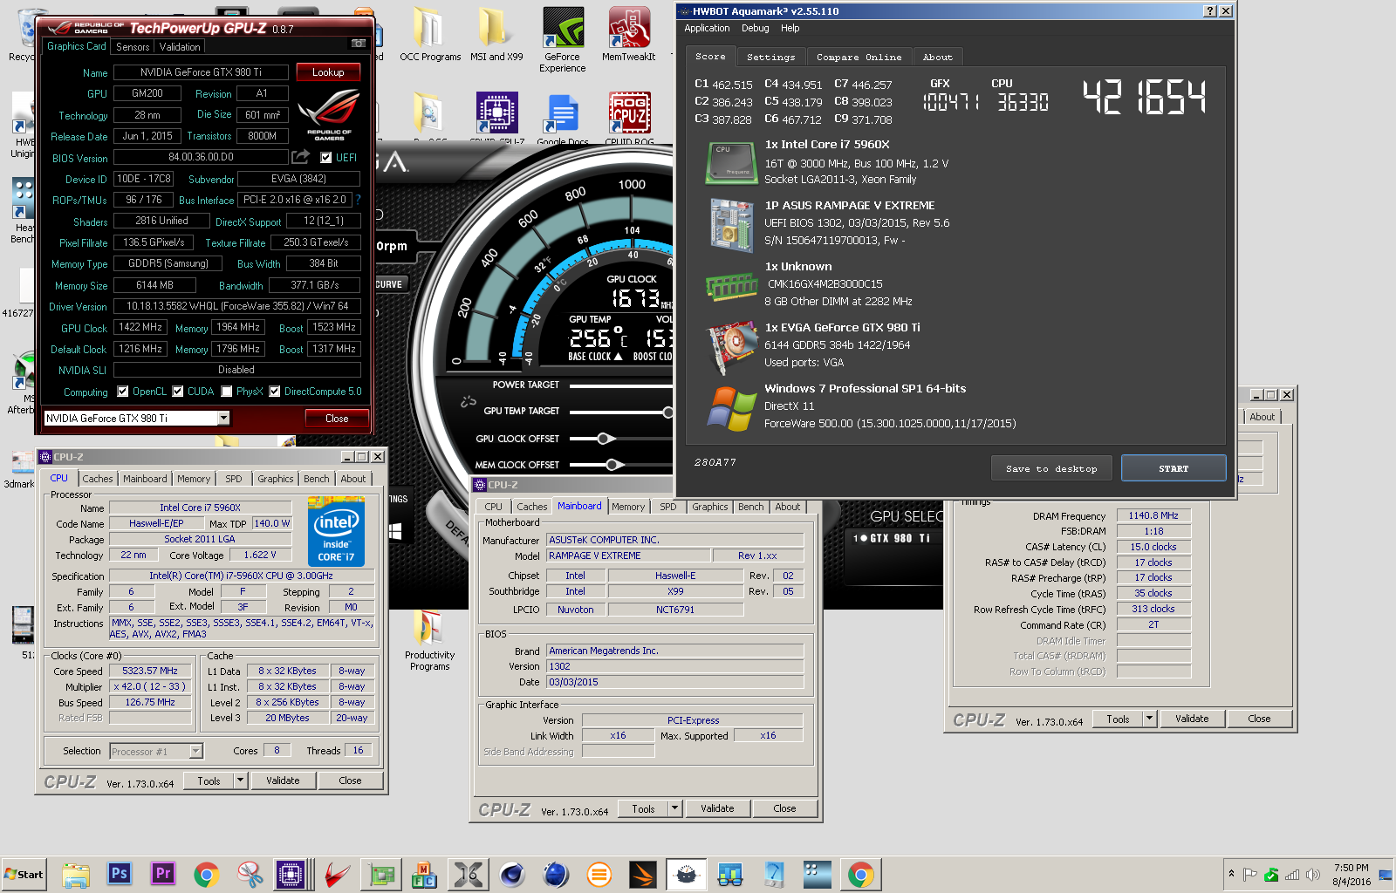Click the Close button in GPU-Z
Screen dimensions: 1396x893
click(337, 419)
